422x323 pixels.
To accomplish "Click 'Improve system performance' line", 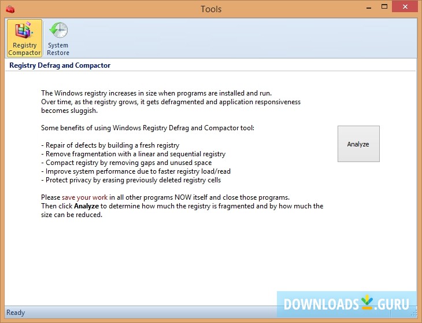I will pyautogui.click(x=136, y=171).
